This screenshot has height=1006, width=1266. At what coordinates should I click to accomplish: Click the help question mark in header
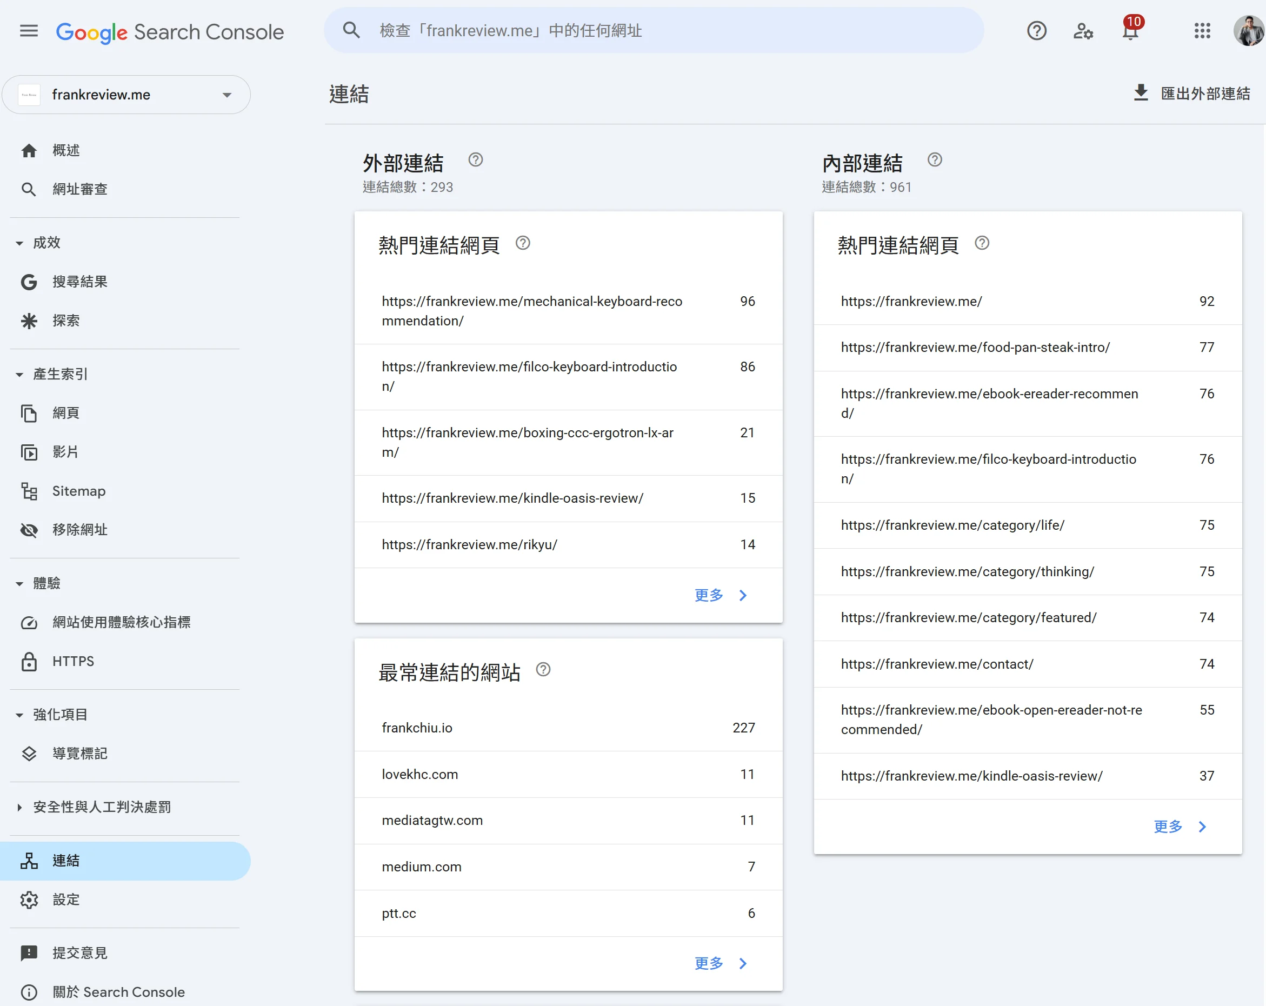pyautogui.click(x=1036, y=31)
